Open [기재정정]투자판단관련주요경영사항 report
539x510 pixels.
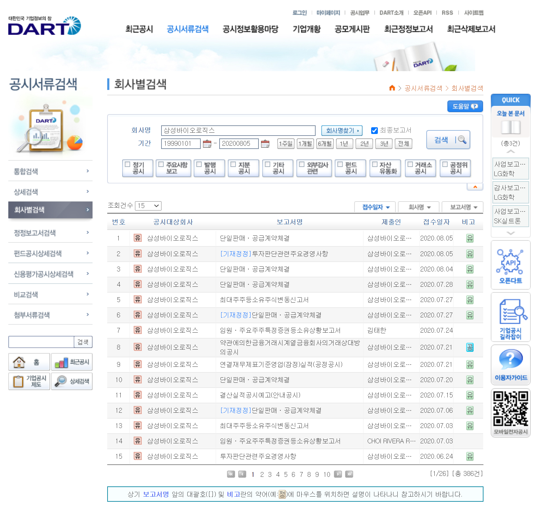point(274,254)
